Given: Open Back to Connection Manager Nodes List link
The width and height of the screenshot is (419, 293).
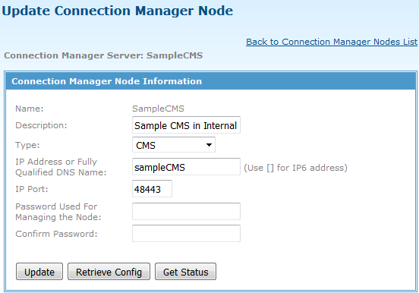Looking at the screenshot, I should [x=332, y=42].
